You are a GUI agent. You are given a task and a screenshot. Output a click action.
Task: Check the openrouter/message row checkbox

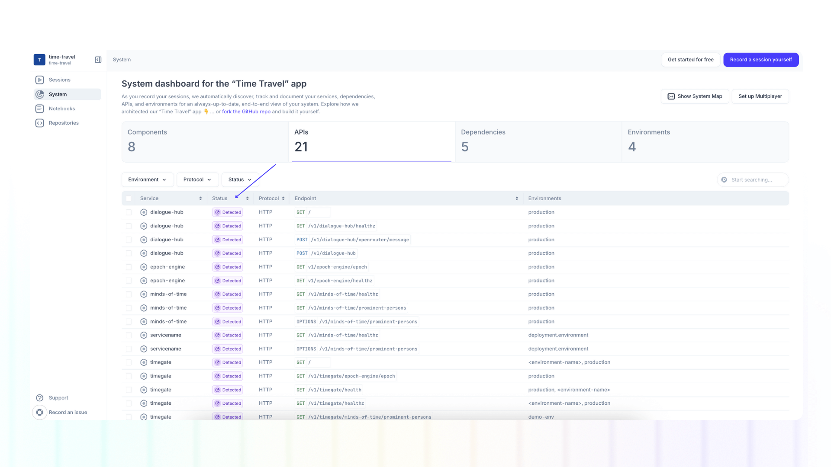point(129,240)
